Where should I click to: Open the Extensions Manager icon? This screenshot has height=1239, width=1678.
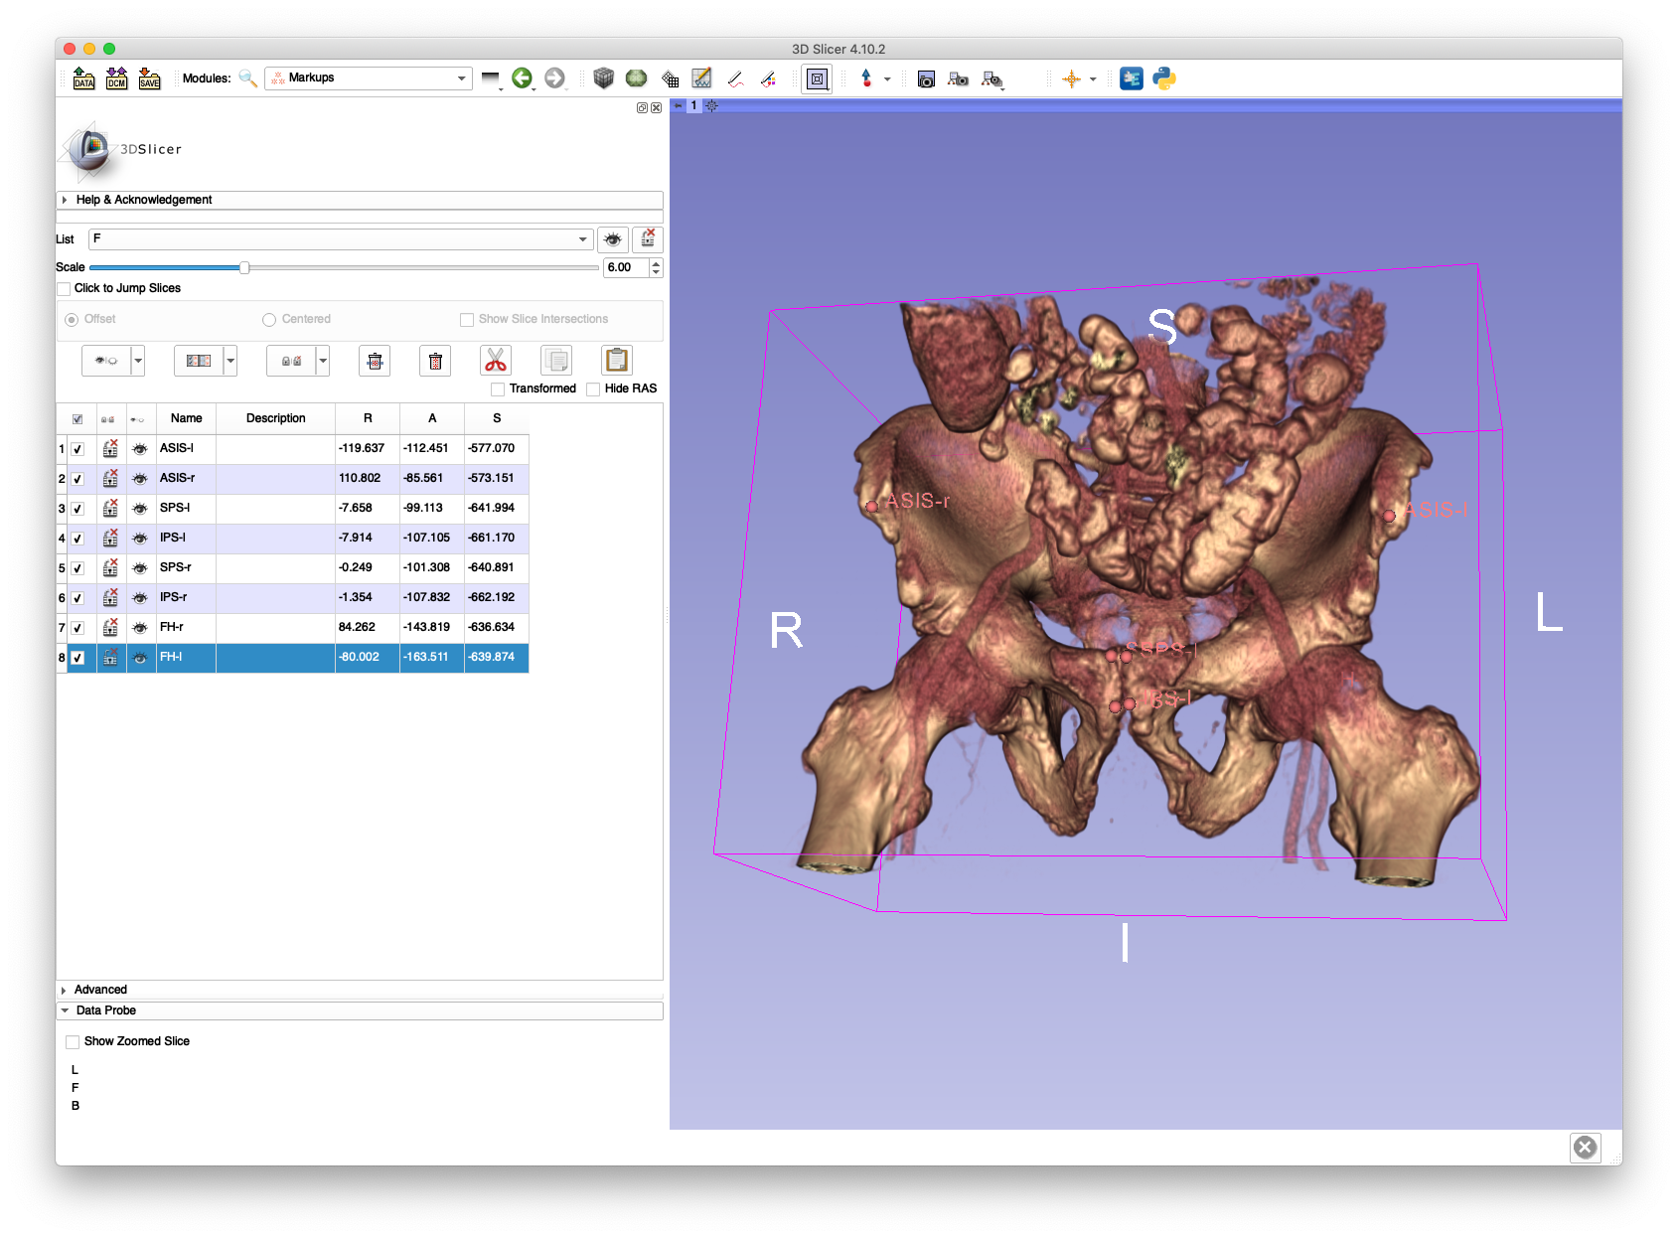(x=1131, y=78)
